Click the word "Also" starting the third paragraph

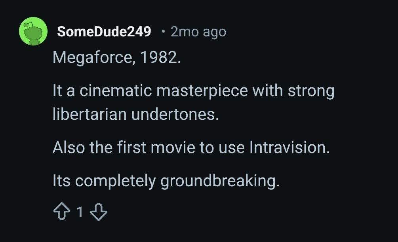click(x=69, y=147)
